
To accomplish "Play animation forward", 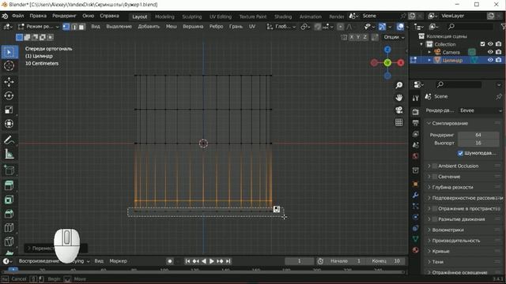I will [x=212, y=261].
